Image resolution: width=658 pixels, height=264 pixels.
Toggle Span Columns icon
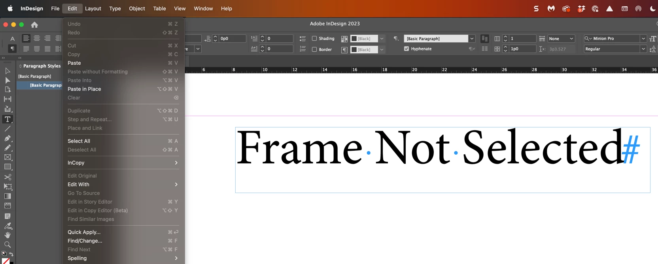coord(542,39)
